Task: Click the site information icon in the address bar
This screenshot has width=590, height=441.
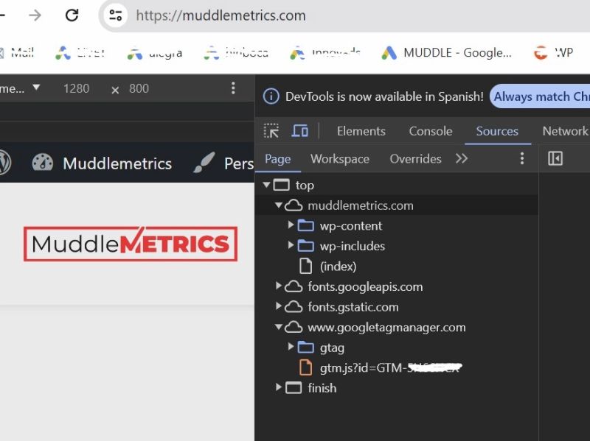Action: 114,15
